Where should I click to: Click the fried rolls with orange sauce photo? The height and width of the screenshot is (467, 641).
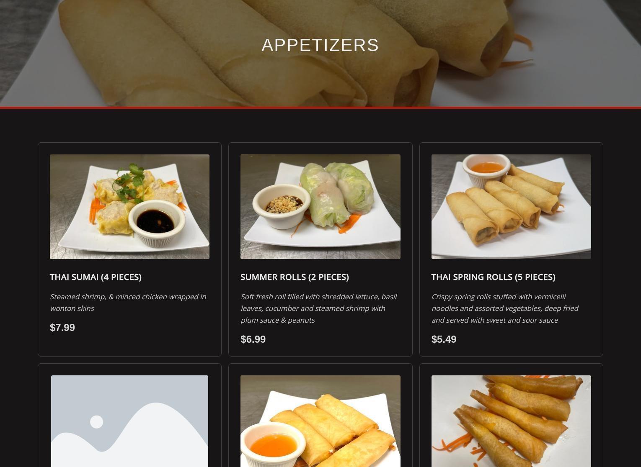click(320, 421)
